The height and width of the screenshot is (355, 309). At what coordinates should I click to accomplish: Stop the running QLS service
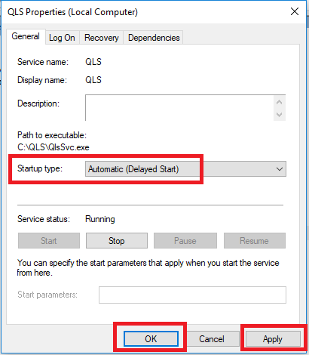[117, 241]
